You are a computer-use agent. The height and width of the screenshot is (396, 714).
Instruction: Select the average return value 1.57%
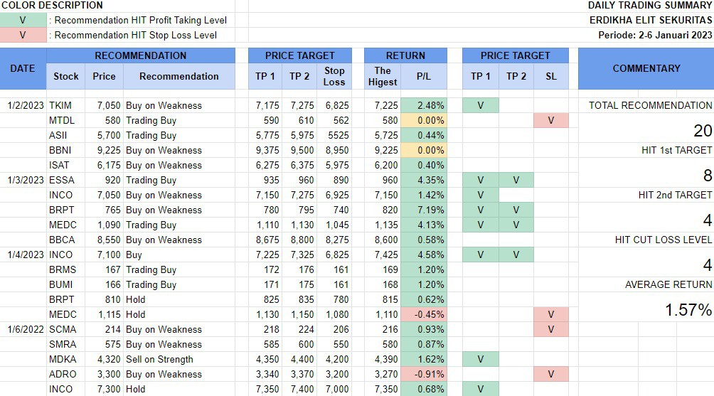coord(688,310)
